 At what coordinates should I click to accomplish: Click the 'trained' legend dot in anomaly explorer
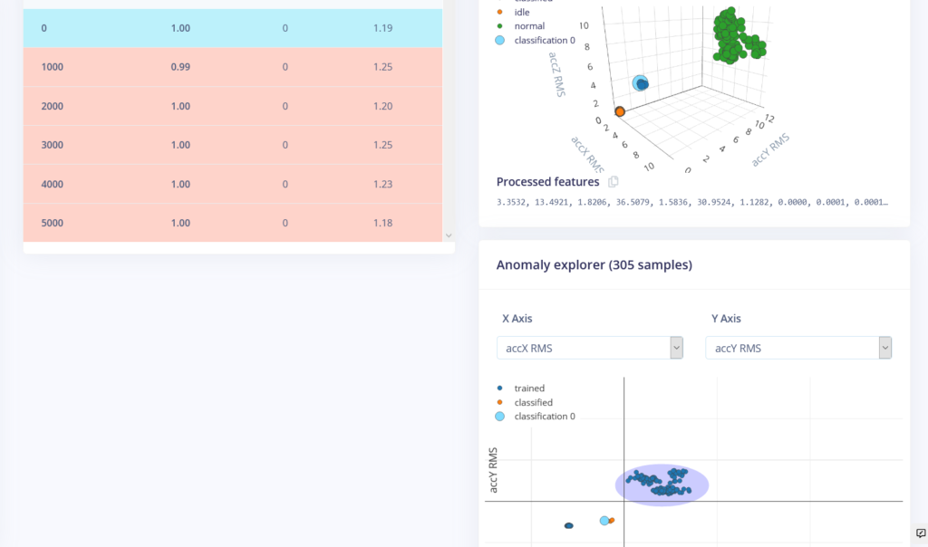(499, 388)
